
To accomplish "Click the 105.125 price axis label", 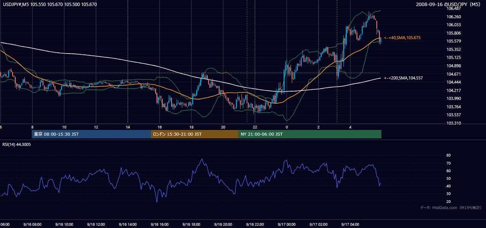I will coord(454,57).
